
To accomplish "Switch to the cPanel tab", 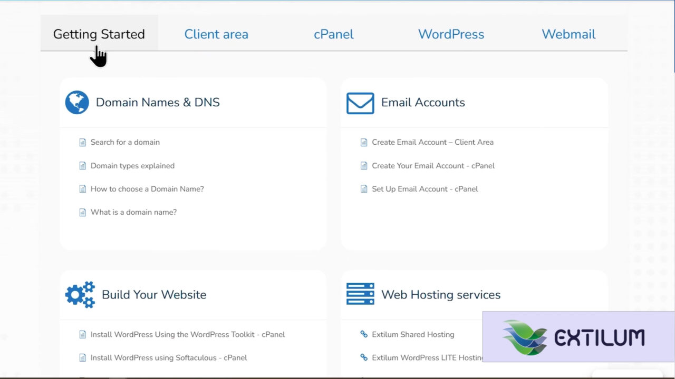I will 333,34.
